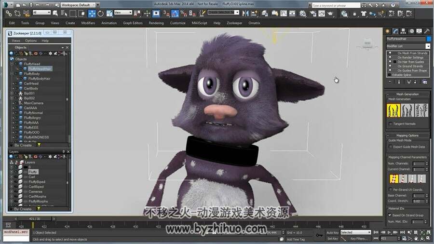Image resolution: width=434 pixels, height=244 pixels.
Task: Toggle Ox Render Settings modifier bulb
Action: [390, 57]
